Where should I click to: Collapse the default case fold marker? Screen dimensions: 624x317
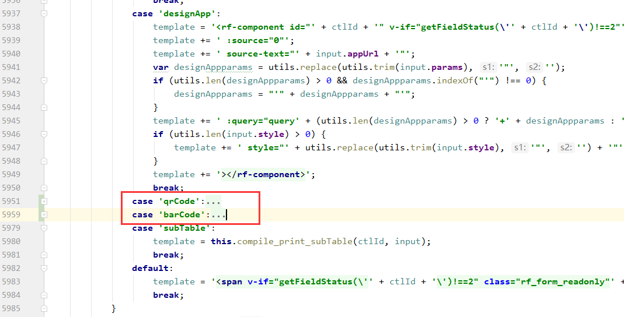point(43,268)
